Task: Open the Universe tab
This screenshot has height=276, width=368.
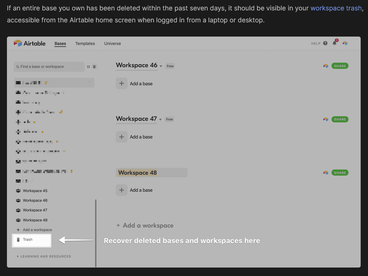Action: point(113,43)
